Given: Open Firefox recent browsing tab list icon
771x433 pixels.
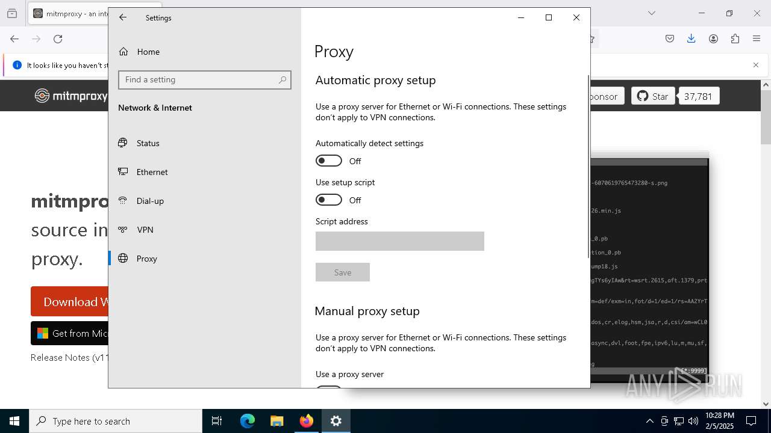Looking at the screenshot, I should 12,13.
